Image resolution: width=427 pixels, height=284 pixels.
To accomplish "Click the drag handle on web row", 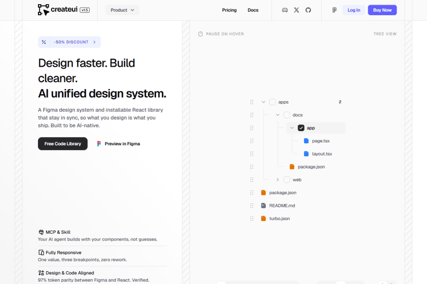I will (251, 180).
